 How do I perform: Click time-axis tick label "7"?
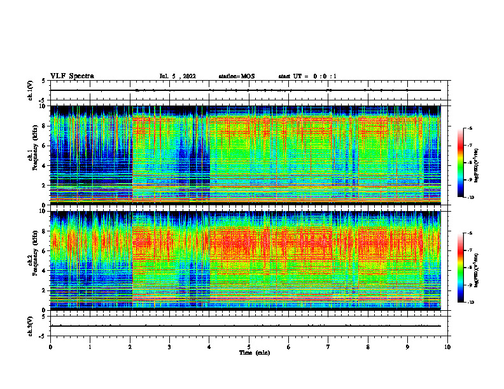tap(328, 347)
